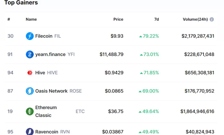Click the yearn.finance coin logo icon
Viewport: 224px width, 135px height.
point(30,54)
